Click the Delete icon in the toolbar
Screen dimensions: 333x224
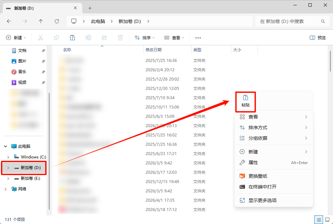point(120,37)
